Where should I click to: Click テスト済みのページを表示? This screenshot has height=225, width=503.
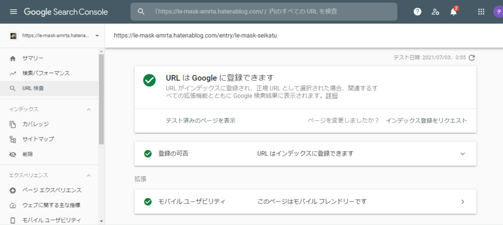[201, 121]
